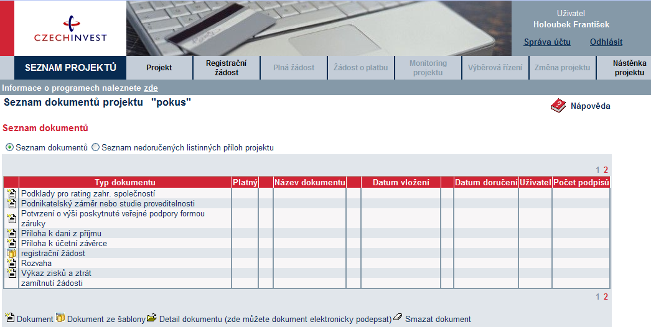Click document icon beside Příloha k dani z příjmu
Viewport: 651px width, 327px height.
click(x=12, y=233)
